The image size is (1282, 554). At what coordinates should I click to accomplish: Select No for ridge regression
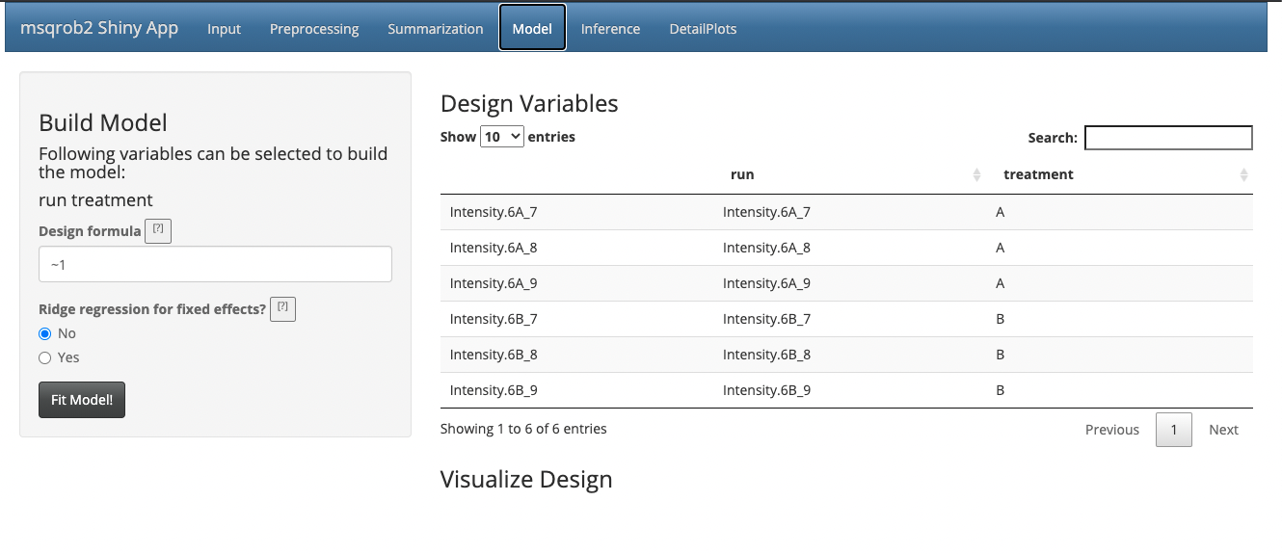pos(44,333)
